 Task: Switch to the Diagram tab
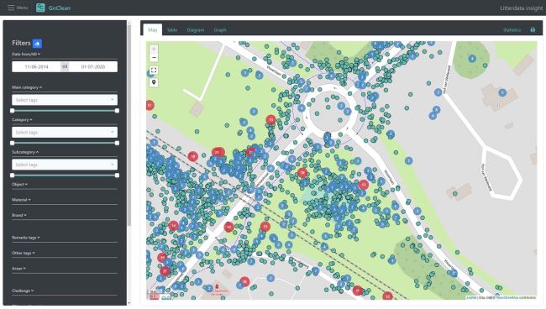(196, 30)
